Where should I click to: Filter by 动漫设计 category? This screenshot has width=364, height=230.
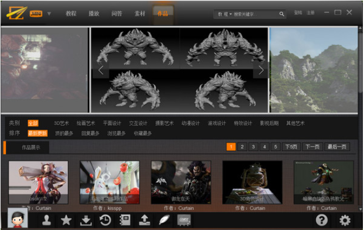pyautogui.click(x=191, y=123)
